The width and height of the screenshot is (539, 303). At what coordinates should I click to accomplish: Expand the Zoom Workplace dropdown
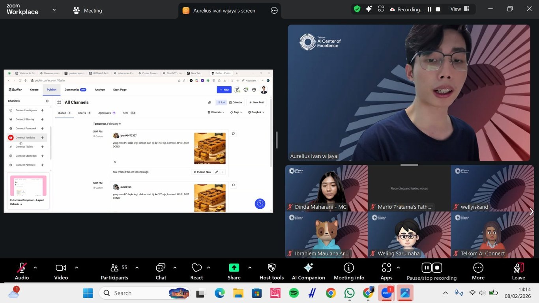coord(54,9)
